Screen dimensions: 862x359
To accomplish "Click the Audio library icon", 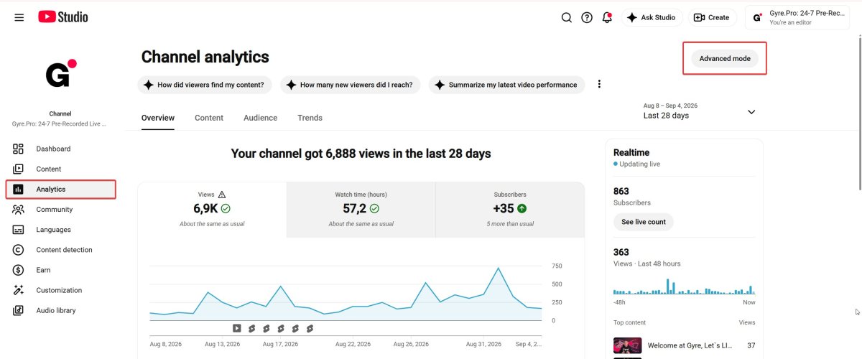I will point(19,310).
